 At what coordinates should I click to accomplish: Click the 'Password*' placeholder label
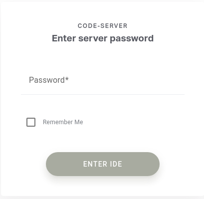point(49,80)
